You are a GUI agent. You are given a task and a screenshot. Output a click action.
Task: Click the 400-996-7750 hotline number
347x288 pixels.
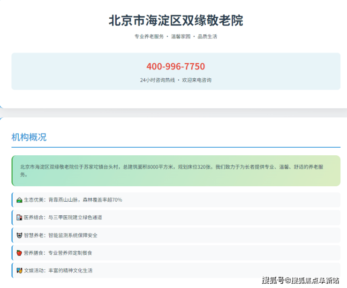[175, 67]
